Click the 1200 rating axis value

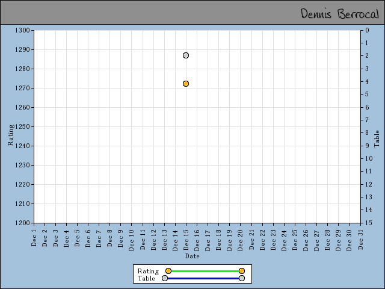click(x=22, y=223)
